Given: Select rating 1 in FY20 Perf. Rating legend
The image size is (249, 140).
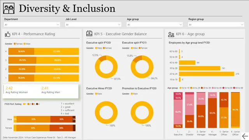Looking at the screenshot, I should [25, 104].
